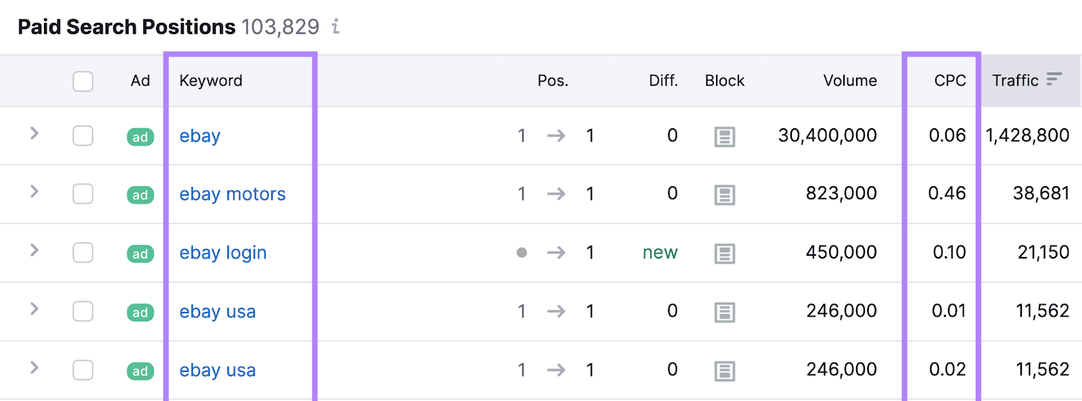Viewport: 1082px width, 401px height.
Task: Open the ebay motors keyword link
Action: (x=232, y=194)
